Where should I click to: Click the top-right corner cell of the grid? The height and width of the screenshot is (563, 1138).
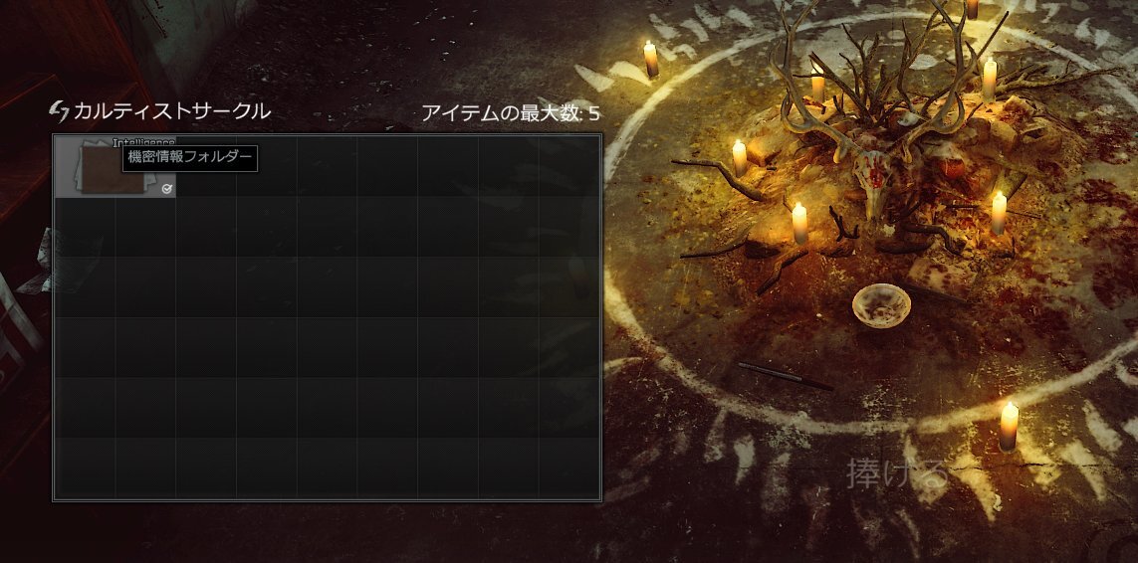[569, 166]
